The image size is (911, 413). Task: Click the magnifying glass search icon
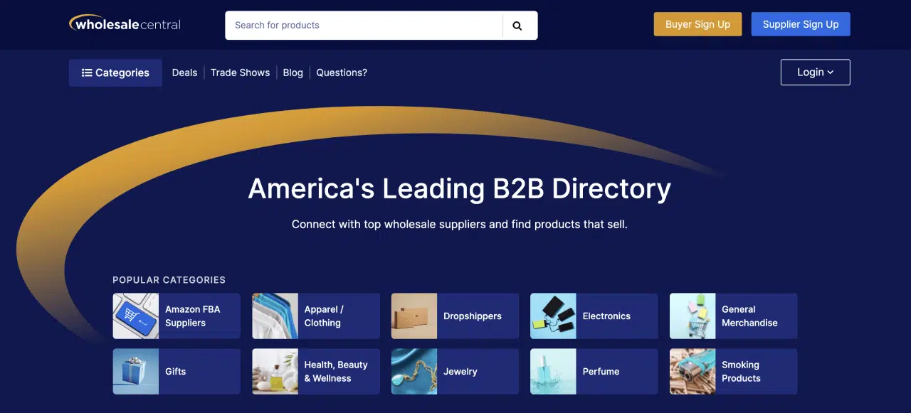[x=517, y=26]
